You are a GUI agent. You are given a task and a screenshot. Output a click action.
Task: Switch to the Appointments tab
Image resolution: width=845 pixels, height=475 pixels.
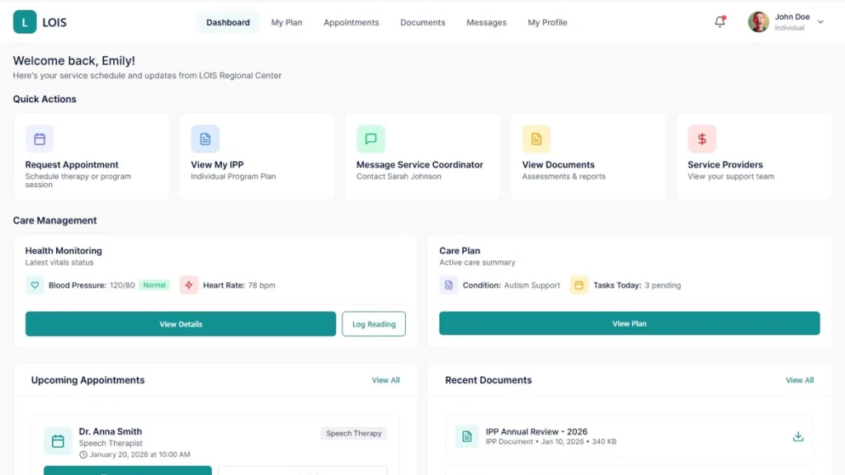352,22
